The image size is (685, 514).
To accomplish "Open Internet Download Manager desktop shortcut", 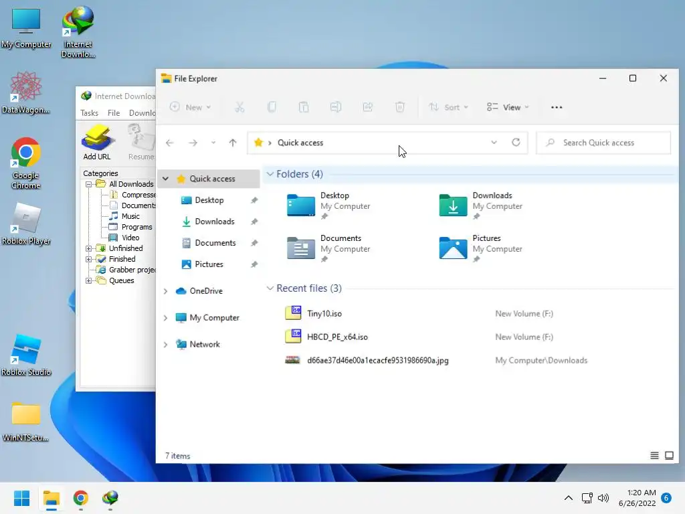I will pyautogui.click(x=78, y=31).
